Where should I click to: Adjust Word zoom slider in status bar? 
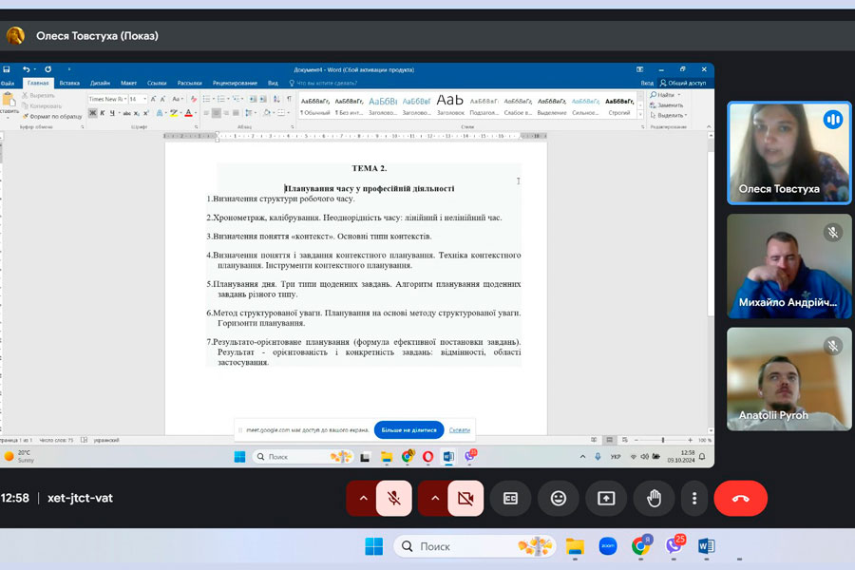click(x=662, y=440)
